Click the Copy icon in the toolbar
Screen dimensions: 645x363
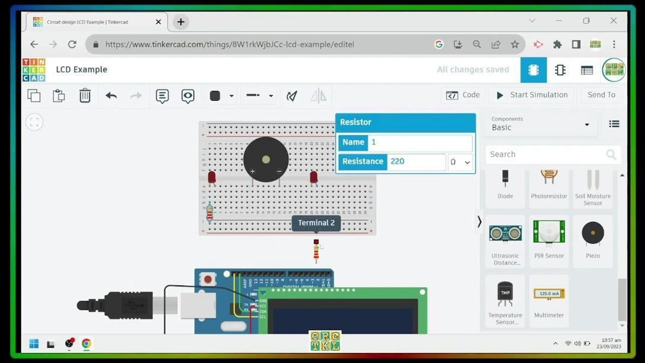pyautogui.click(x=34, y=95)
